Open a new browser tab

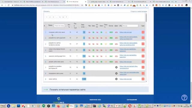[x=176, y=2]
